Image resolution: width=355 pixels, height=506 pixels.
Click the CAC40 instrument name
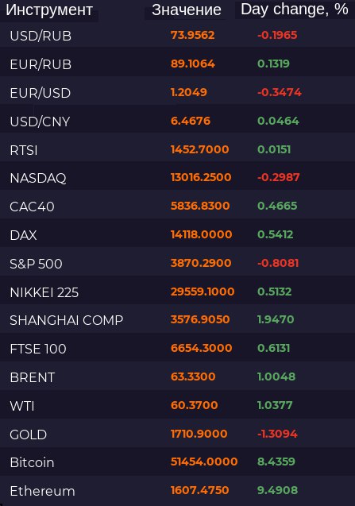coord(32,207)
